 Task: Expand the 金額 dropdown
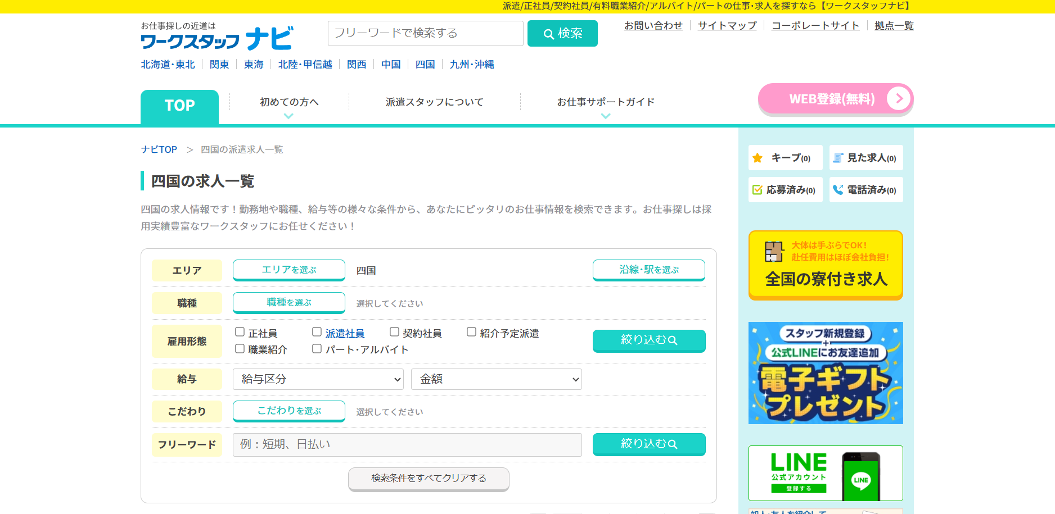496,379
